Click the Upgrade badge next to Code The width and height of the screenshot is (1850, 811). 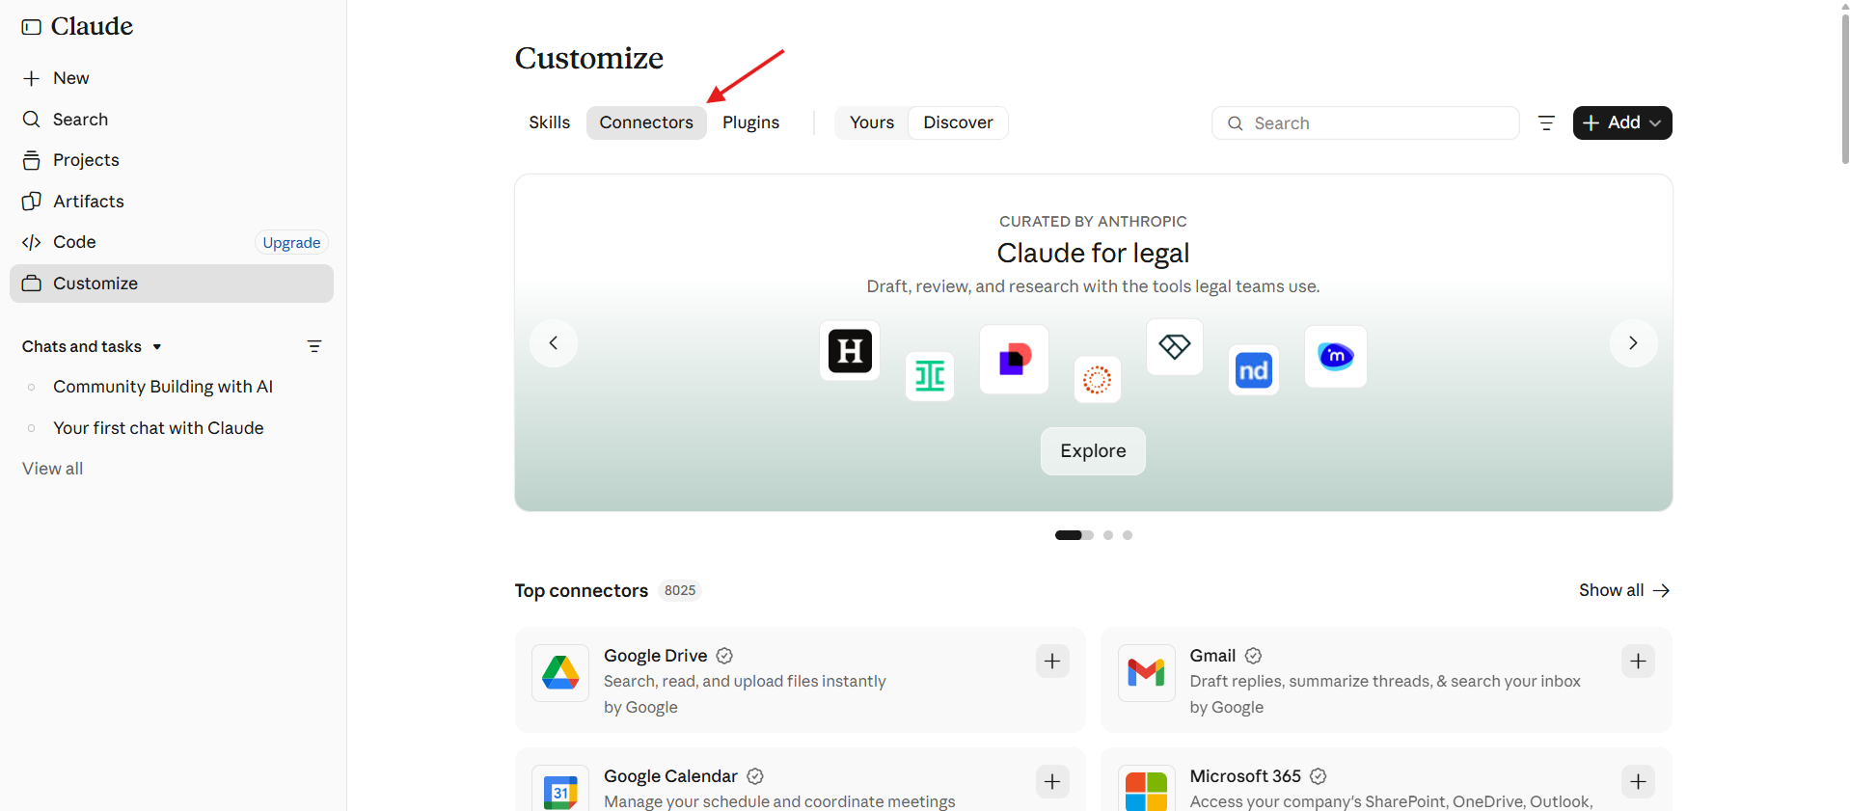[291, 243]
